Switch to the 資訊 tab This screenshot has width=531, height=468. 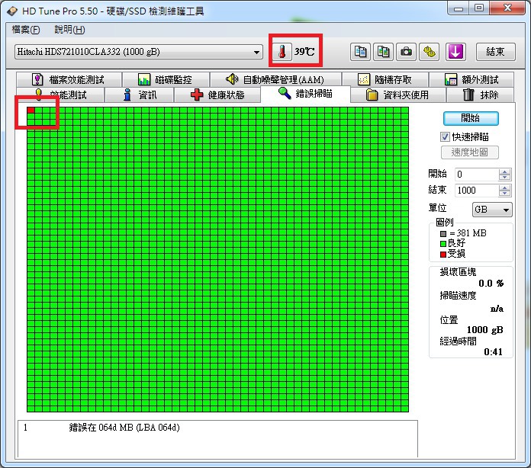coord(140,95)
